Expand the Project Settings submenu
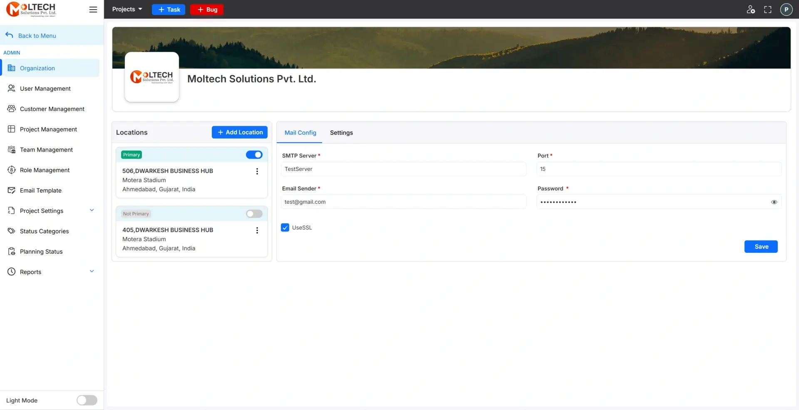Screen dimensions: 799x410 92,210
